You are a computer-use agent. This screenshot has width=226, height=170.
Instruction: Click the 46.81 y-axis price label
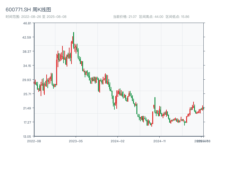27,23
